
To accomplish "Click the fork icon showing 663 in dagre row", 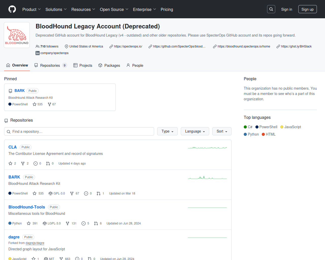I will pos(61,258).
